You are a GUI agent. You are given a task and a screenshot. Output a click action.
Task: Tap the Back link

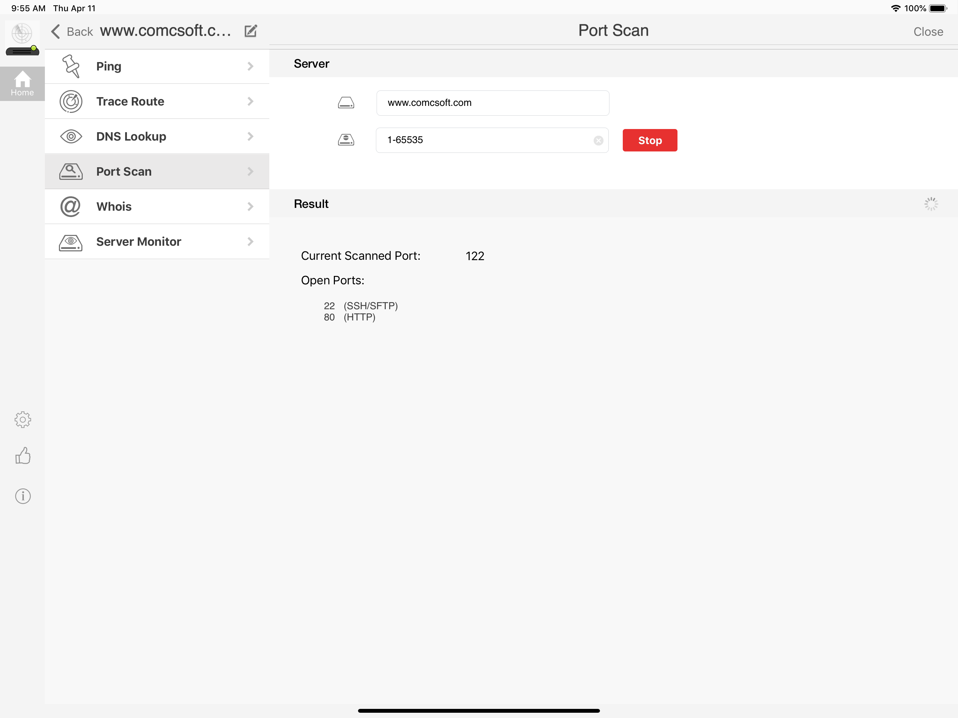point(72,32)
